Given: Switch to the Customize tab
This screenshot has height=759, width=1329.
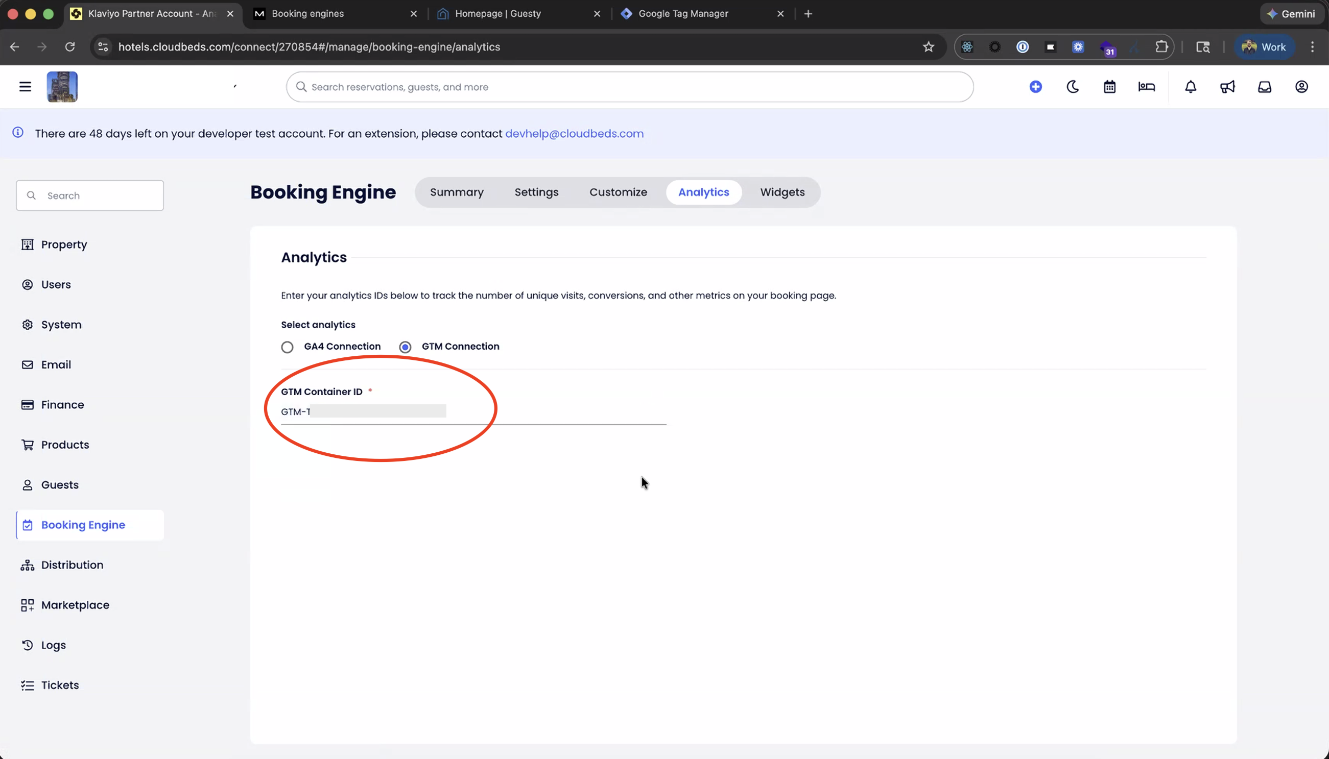Looking at the screenshot, I should point(618,192).
